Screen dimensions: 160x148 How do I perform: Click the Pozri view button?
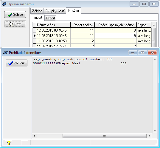pos(15,24)
